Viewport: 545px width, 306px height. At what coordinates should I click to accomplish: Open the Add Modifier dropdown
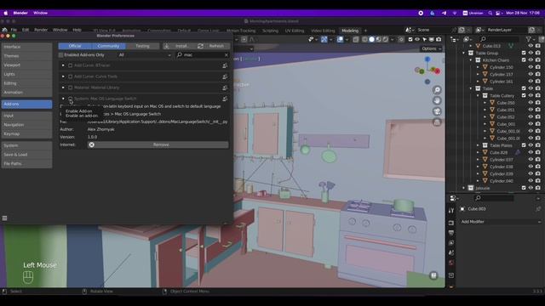501,222
